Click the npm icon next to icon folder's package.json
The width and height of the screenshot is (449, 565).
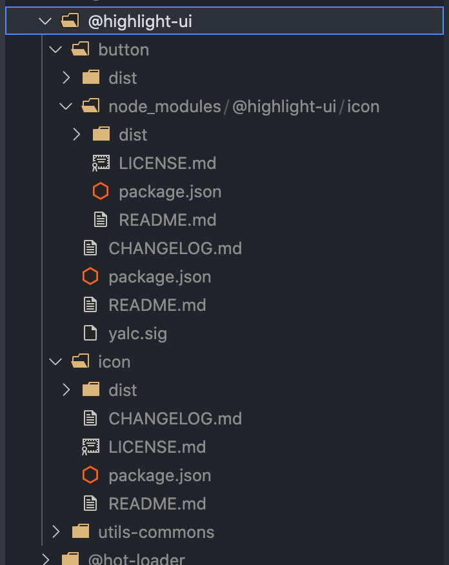tap(101, 475)
